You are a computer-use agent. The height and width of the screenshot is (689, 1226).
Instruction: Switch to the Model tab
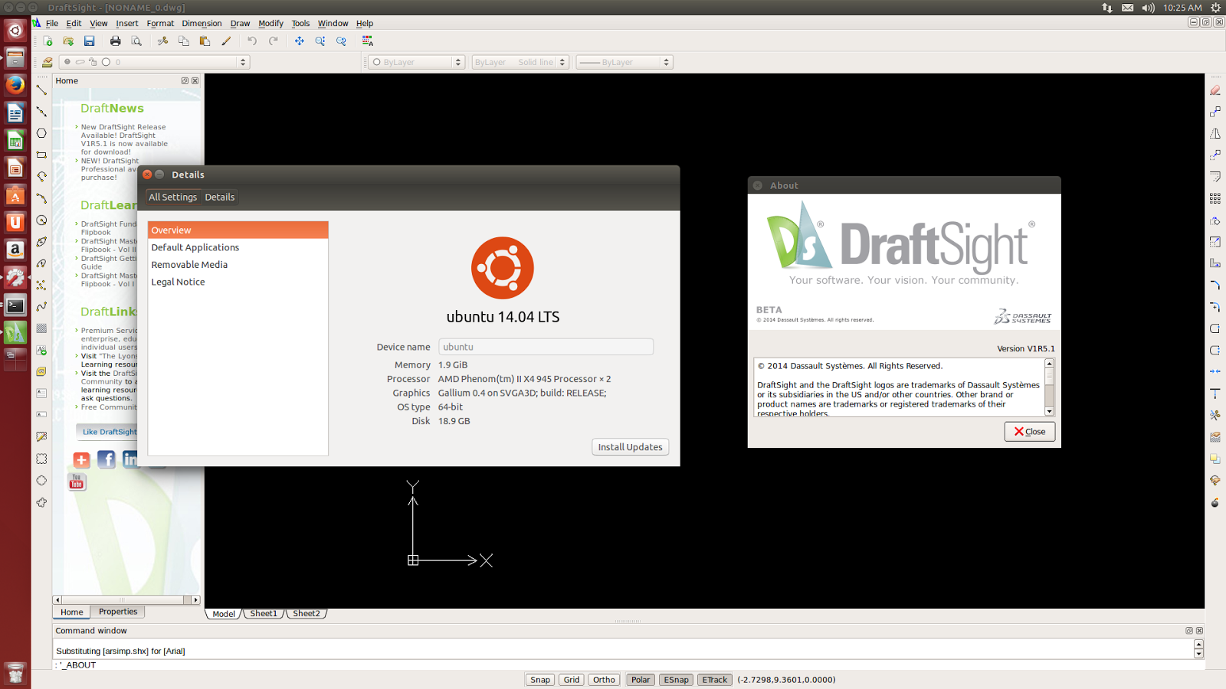[224, 614]
